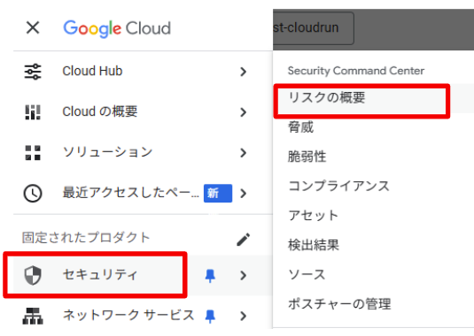Click the pencil icon to edit pinned products
Image resolution: width=474 pixels, height=336 pixels.
(243, 240)
